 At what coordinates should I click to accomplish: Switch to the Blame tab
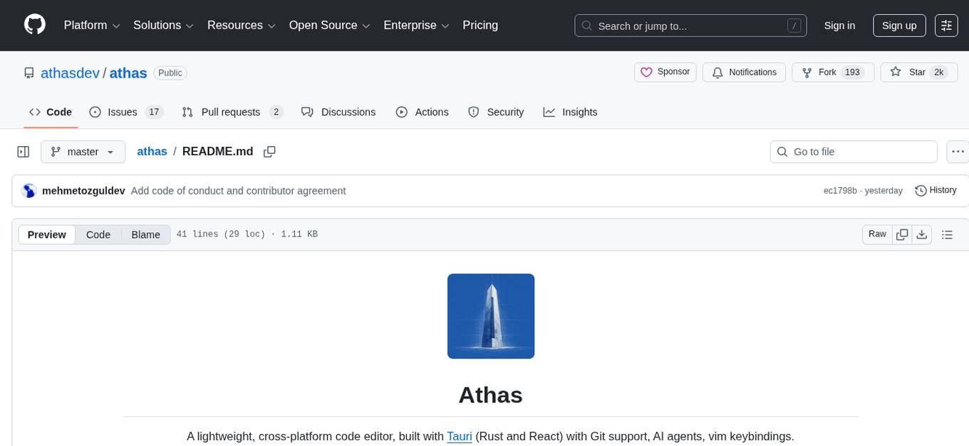[145, 234]
